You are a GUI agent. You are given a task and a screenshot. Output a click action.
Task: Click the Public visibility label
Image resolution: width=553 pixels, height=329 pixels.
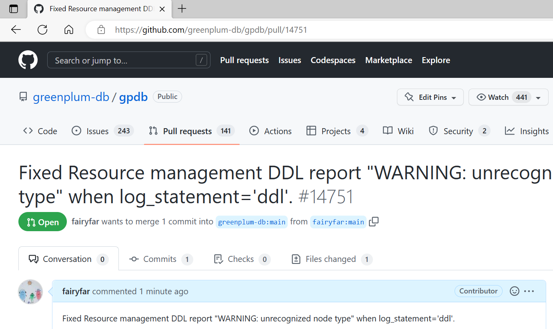[167, 97]
